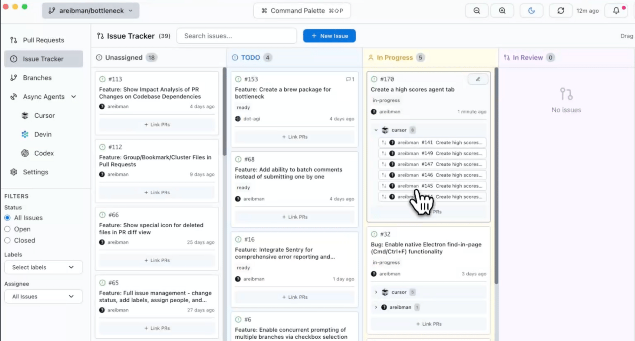
Task: Open the Command Palette button
Action: tap(302, 11)
